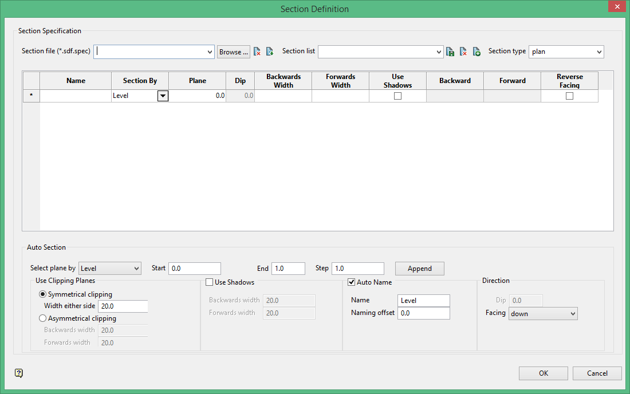
Task: Click the save section list icon
Action: click(450, 52)
